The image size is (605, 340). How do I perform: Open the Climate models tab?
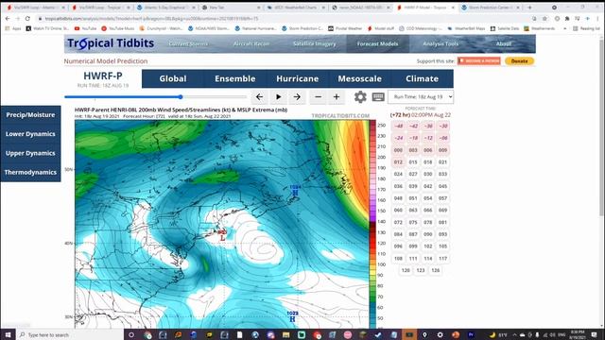point(423,78)
